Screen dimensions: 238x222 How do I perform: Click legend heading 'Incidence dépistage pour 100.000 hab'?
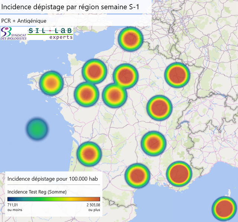coord(53,179)
